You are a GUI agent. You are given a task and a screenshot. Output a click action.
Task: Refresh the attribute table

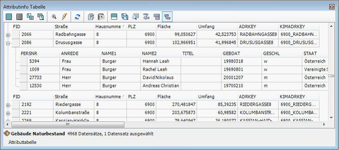pyautogui.click(x=78, y=17)
